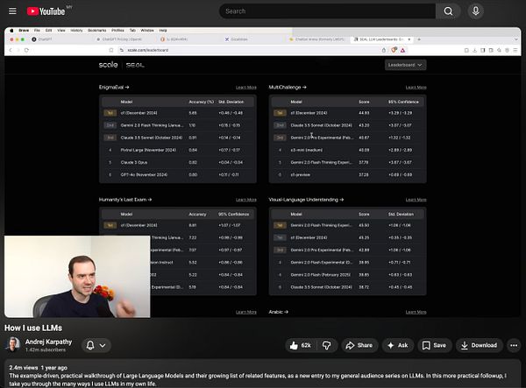Click 'Claude 3 Opus' row in EnigmaEval table
Viewport: 526px width, 388px height.
click(178, 163)
